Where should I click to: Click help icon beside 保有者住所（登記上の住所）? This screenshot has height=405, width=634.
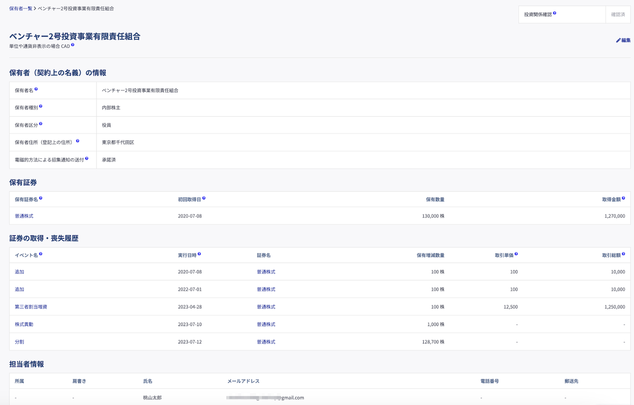(77, 141)
